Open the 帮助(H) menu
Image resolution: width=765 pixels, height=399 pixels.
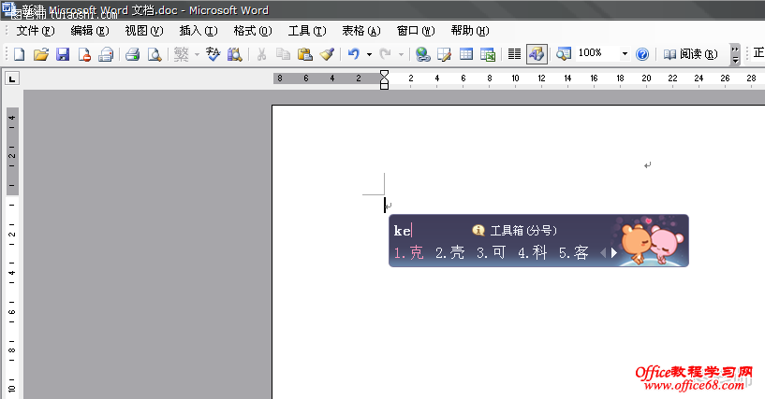[x=470, y=31]
